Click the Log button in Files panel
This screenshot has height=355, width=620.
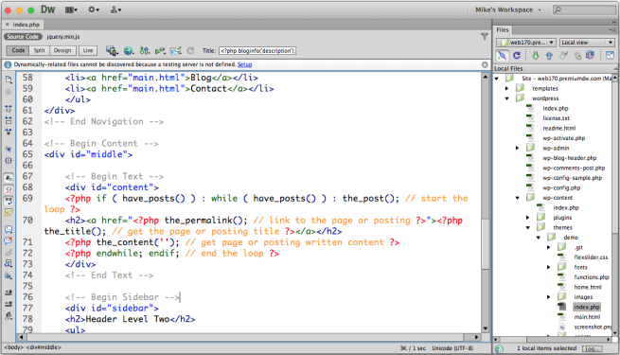pyautogui.click(x=592, y=348)
